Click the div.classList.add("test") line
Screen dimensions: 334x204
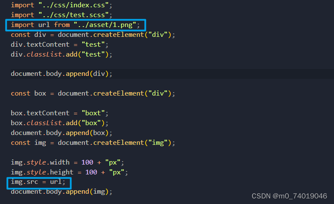tap(61, 54)
